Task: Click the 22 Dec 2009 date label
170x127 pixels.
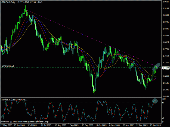Action: [142, 125]
